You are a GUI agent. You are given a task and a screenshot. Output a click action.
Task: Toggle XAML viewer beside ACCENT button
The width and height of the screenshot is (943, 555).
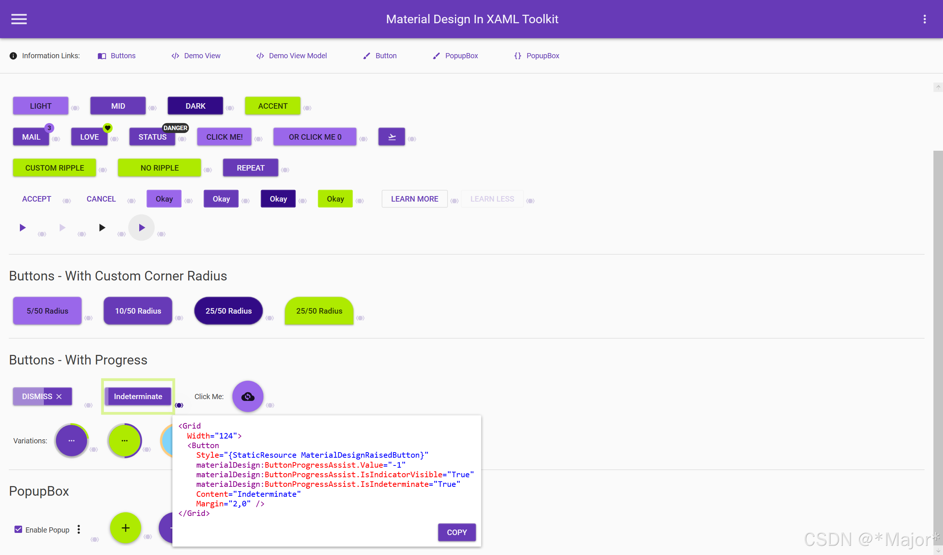pyautogui.click(x=307, y=108)
